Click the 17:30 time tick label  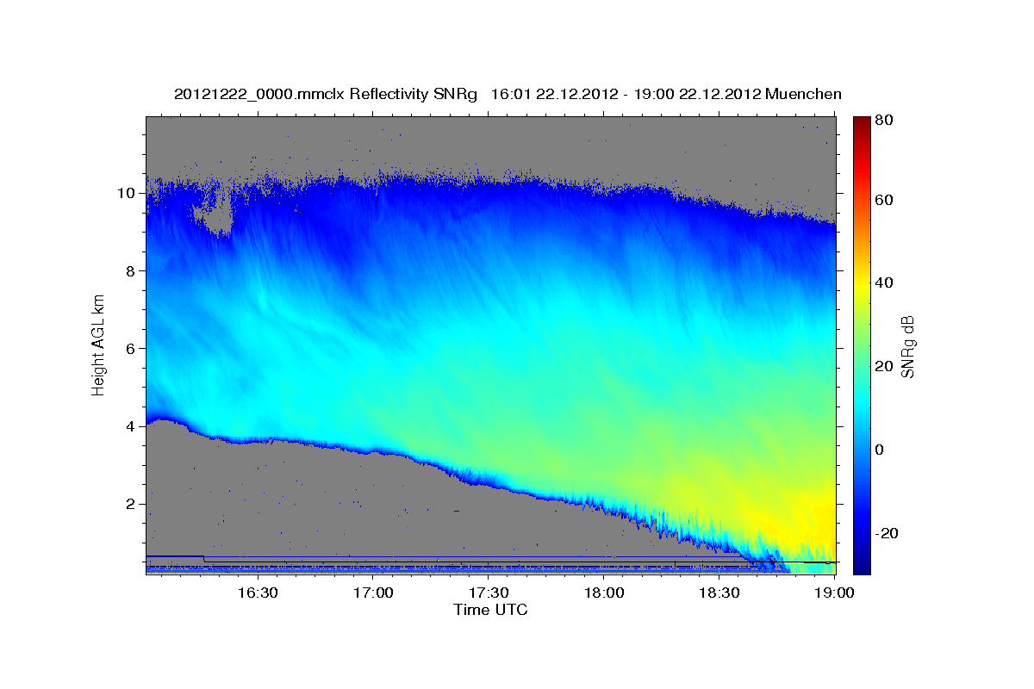pyautogui.click(x=489, y=593)
